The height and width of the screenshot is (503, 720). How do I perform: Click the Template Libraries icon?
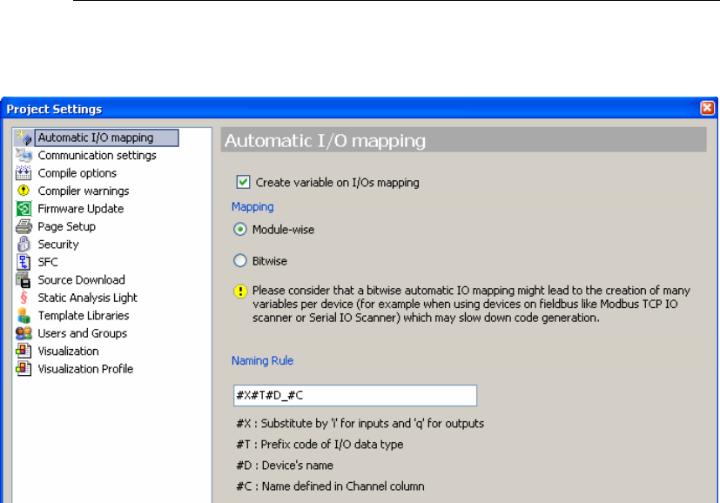click(24, 315)
